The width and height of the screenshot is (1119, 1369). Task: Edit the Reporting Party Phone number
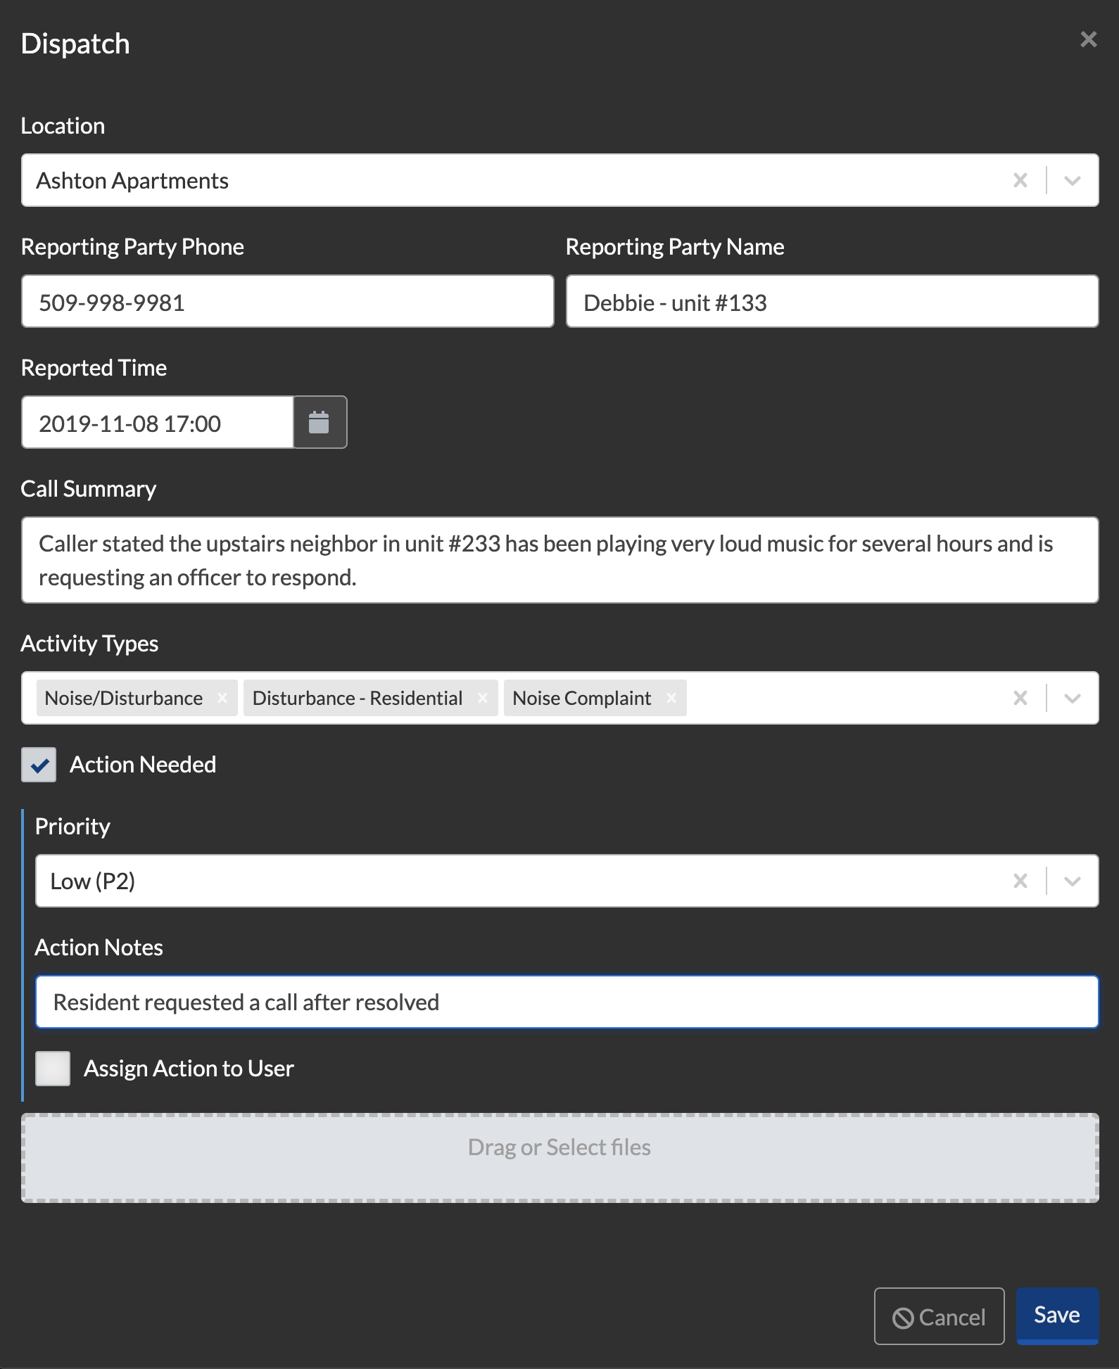click(287, 302)
